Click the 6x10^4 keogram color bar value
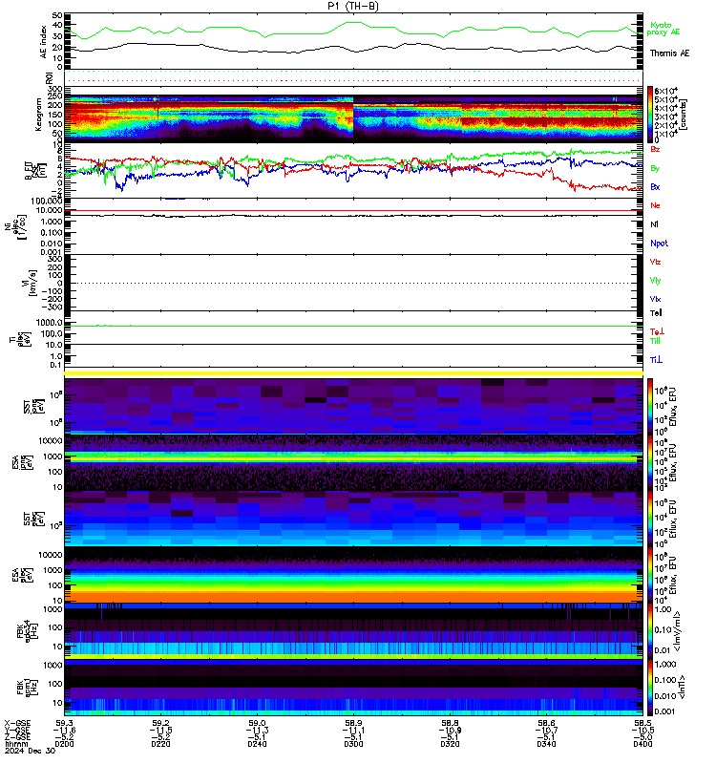This screenshot has width=716, height=764. [x=665, y=91]
